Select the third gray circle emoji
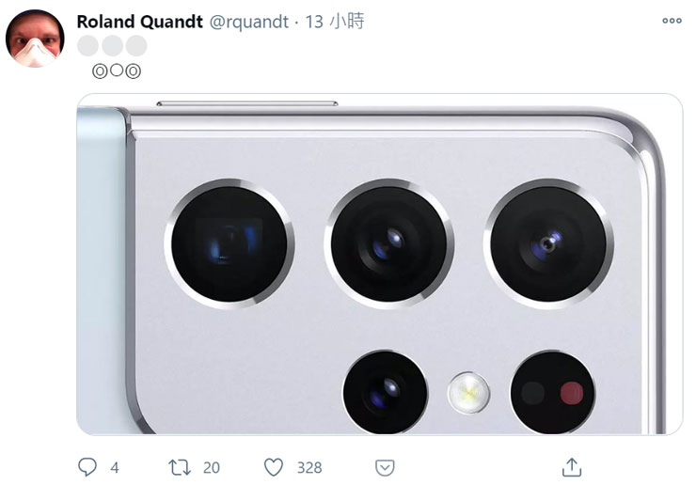 pos(136,46)
